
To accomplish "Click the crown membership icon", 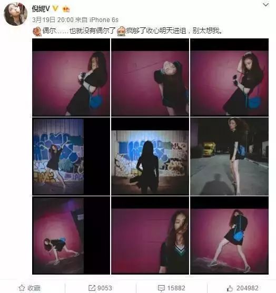I will point(66,9).
